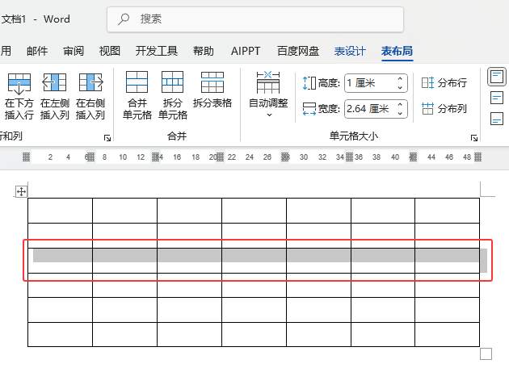Click Distribute Rows (分布行) button
The width and height of the screenshot is (509, 389).
click(x=444, y=83)
